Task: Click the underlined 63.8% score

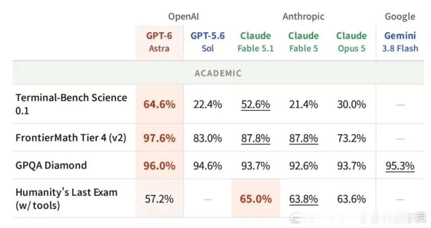Action: pos(303,199)
